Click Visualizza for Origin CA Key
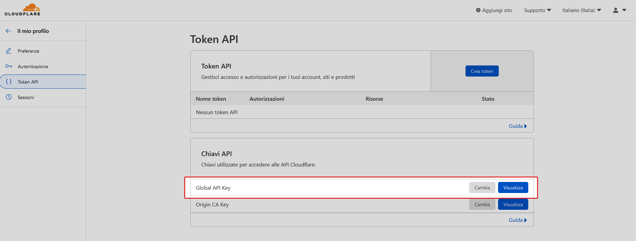This screenshot has width=636, height=241. pos(513,204)
